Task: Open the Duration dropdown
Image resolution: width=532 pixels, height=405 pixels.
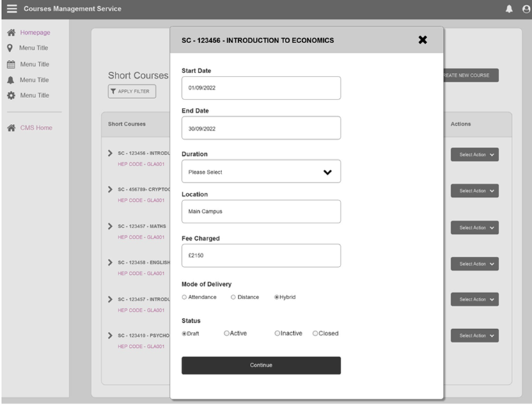Action: (261, 172)
